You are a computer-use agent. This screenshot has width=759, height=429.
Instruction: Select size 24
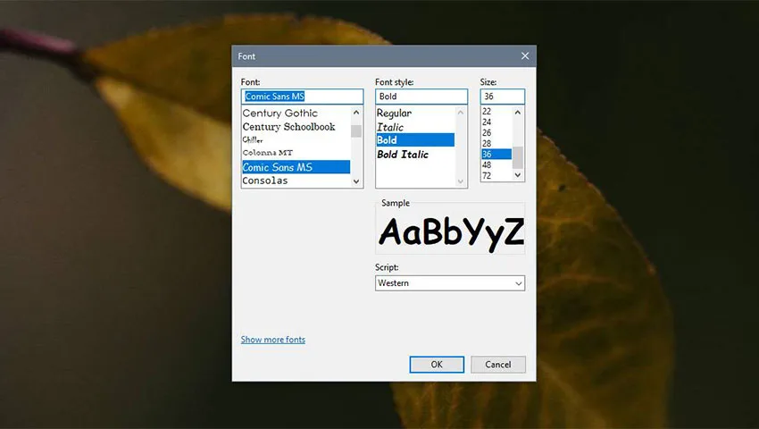[496, 122]
